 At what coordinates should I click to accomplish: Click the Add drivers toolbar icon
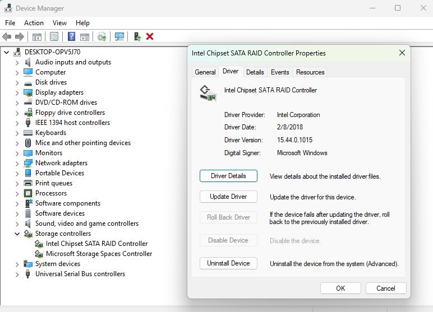[x=136, y=36]
